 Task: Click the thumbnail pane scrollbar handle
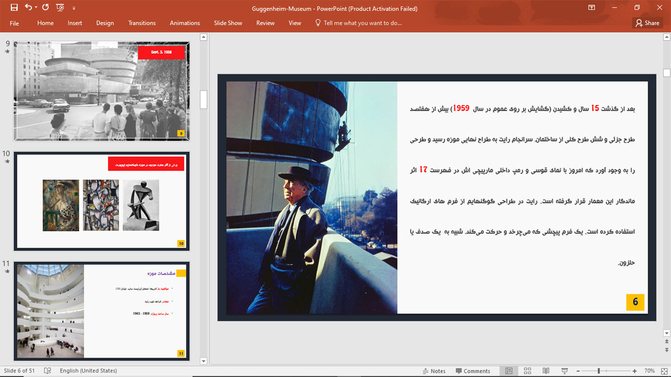click(204, 99)
